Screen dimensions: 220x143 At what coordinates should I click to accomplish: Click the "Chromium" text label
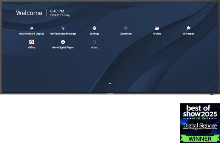pyautogui.click(x=126, y=34)
